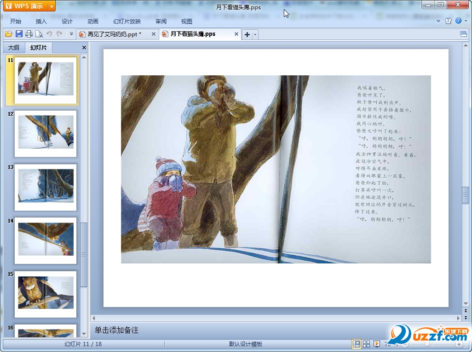Click the main vertical scrollbar handle

coord(466,195)
